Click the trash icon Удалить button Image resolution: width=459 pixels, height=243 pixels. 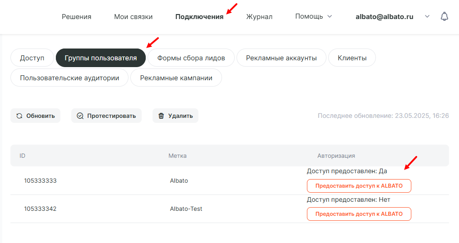pyautogui.click(x=175, y=116)
